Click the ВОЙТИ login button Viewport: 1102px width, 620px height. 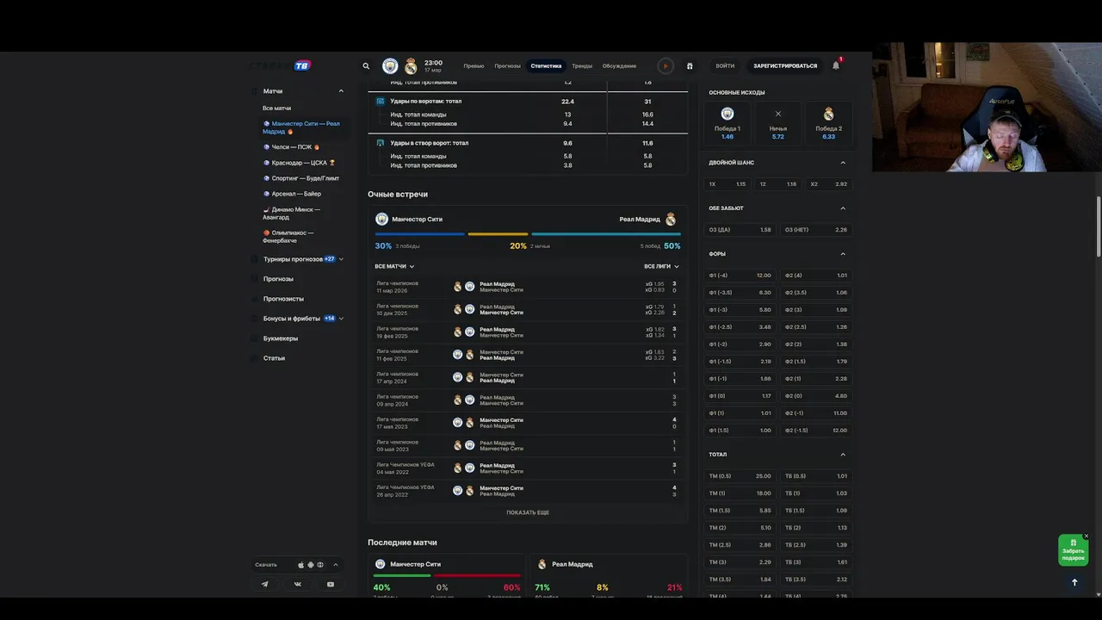pyautogui.click(x=725, y=66)
